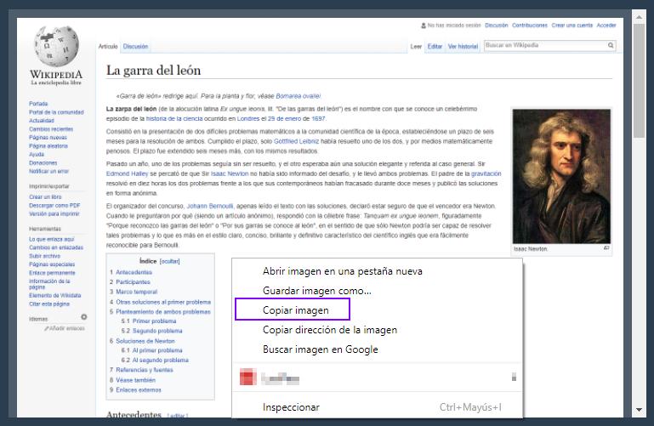The height and width of the screenshot is (426, 654).
Task: Click Enlace permanente link
Action: [52, 273]
